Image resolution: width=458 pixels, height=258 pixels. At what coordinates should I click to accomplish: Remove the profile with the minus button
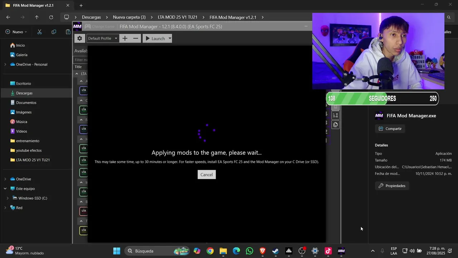pyautogui.click(x=136, y=38)
